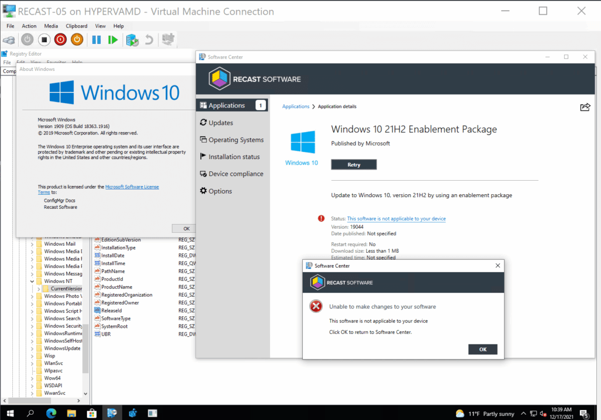Click the share icon in Application details
601x420 pixels.
pos(585,107)
